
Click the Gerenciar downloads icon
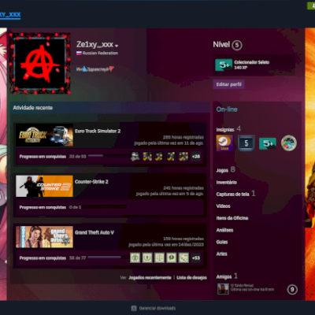click(134, 308)
